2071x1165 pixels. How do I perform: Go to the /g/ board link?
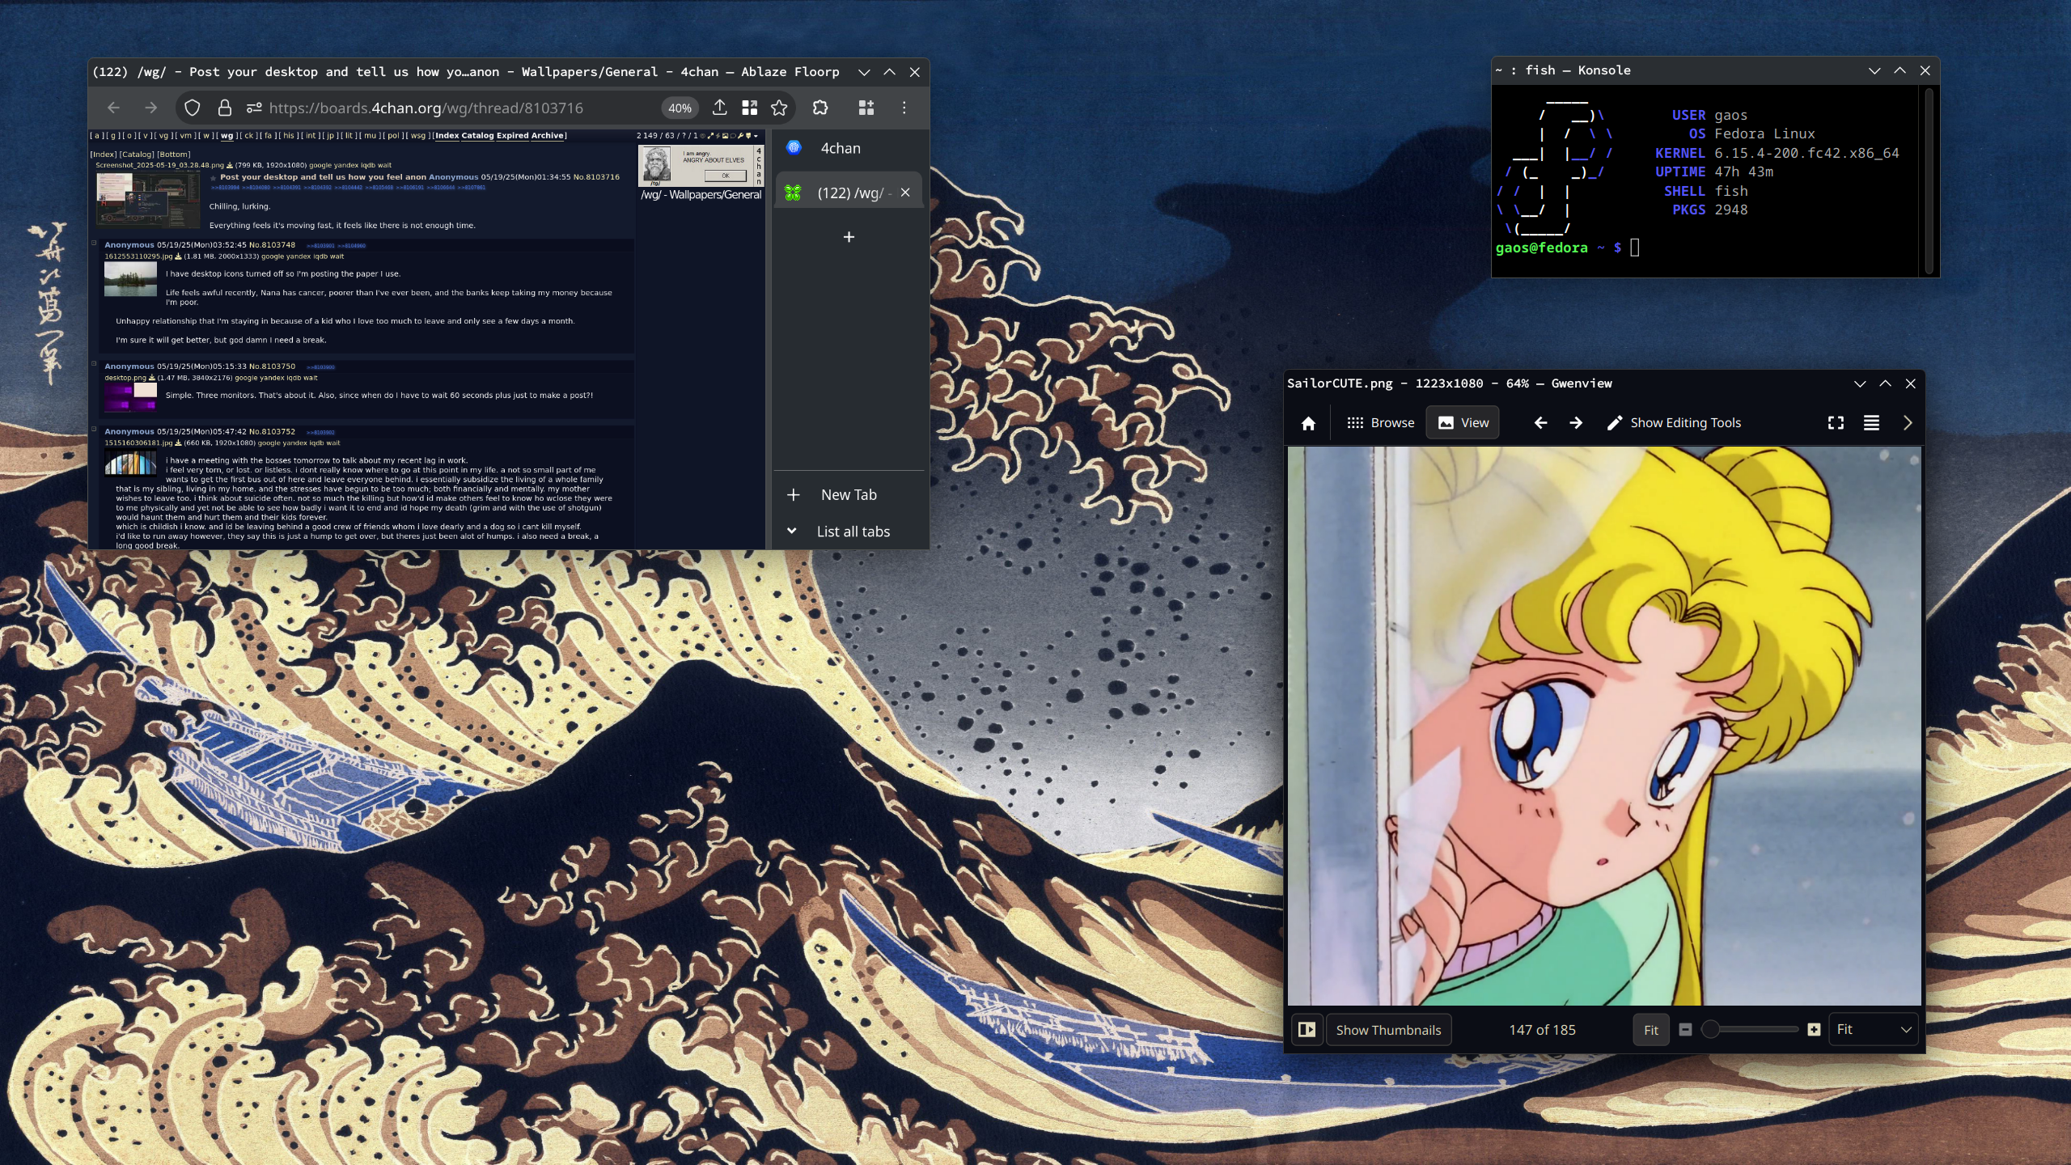tap(113, 136)
